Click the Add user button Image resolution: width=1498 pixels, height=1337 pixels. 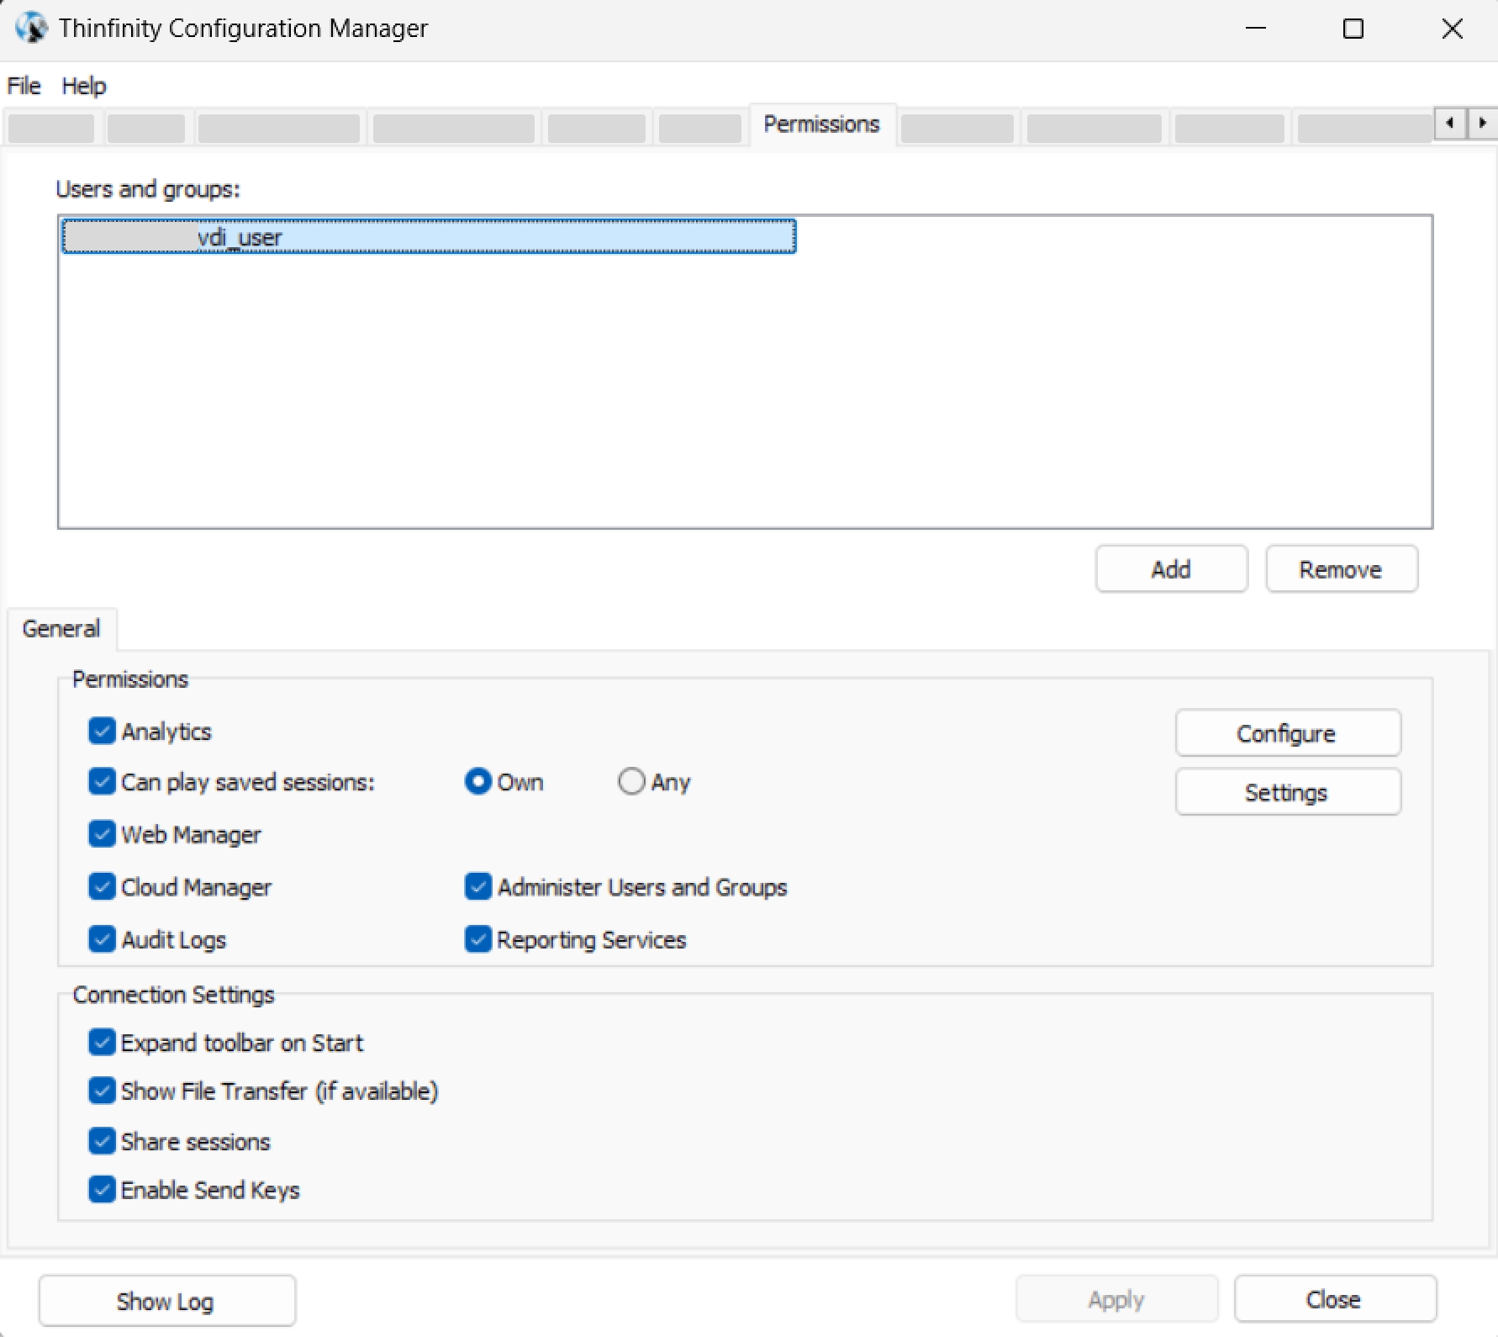[x=1170, y=569]
